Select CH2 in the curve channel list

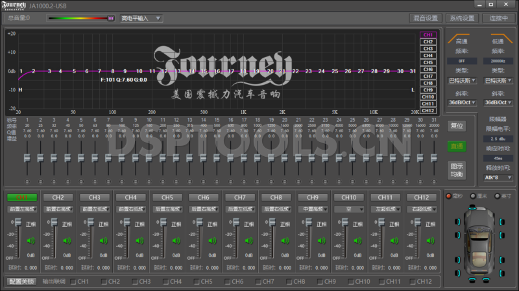pyautogui.click(x=428, y=41)
